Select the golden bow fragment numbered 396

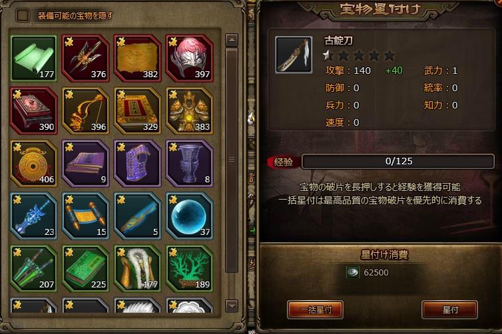(85, 110)
